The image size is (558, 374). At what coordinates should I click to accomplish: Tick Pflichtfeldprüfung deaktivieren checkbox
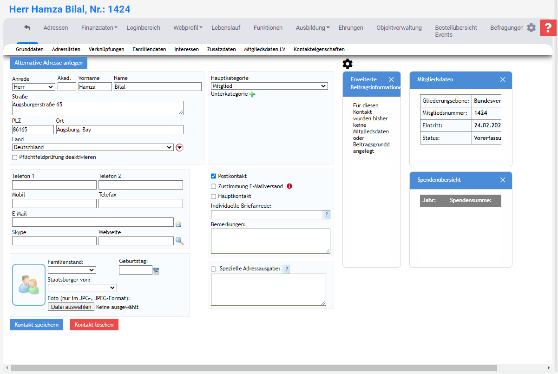coord(15,157)
